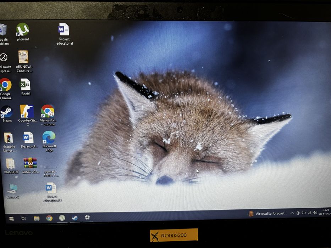The image size is (331, 248).
Task: Open File Explorer from the taskbar
Action: point(37,218)
